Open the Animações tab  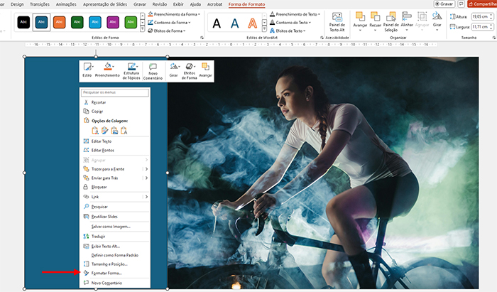[x=66, y=4]
